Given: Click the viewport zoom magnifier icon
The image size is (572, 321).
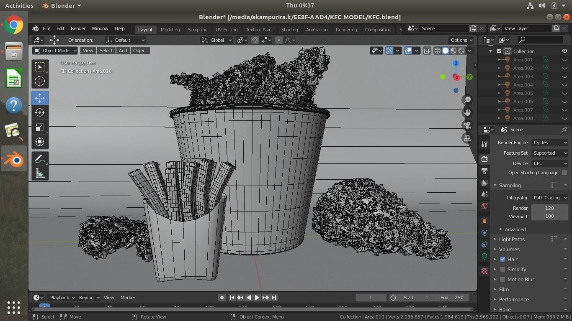Looking at the screenshot, I should [467, 99].
